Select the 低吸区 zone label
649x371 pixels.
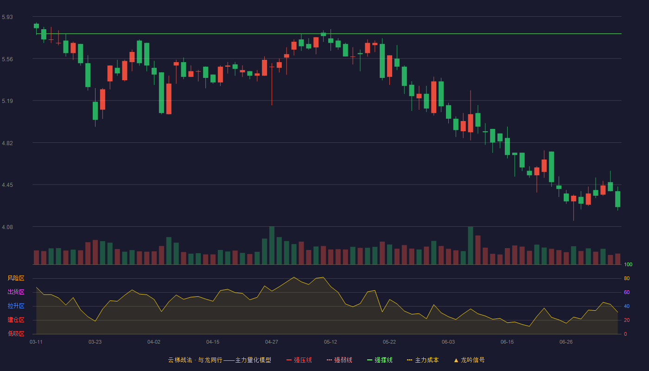[16, 334]
